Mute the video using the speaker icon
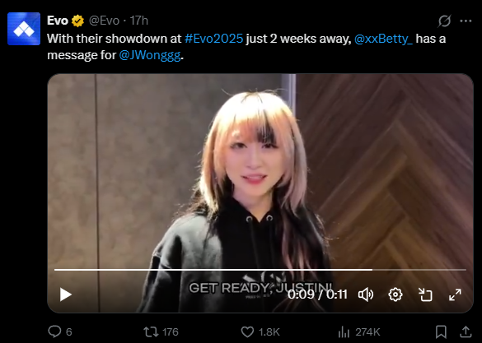This screenshot has height=343, width=482. [x=366, y=294]
